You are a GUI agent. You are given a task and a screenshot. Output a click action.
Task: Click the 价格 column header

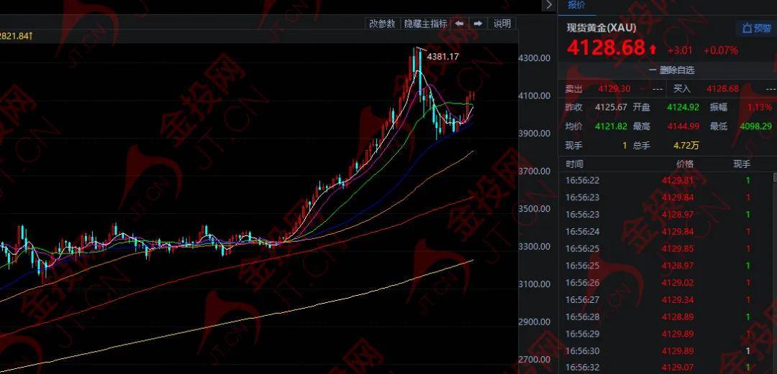[685, 164]
